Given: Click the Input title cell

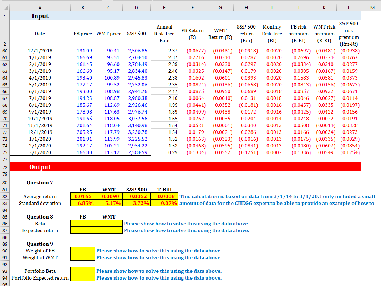Looking at the screenshot, I should coord(40,16).
